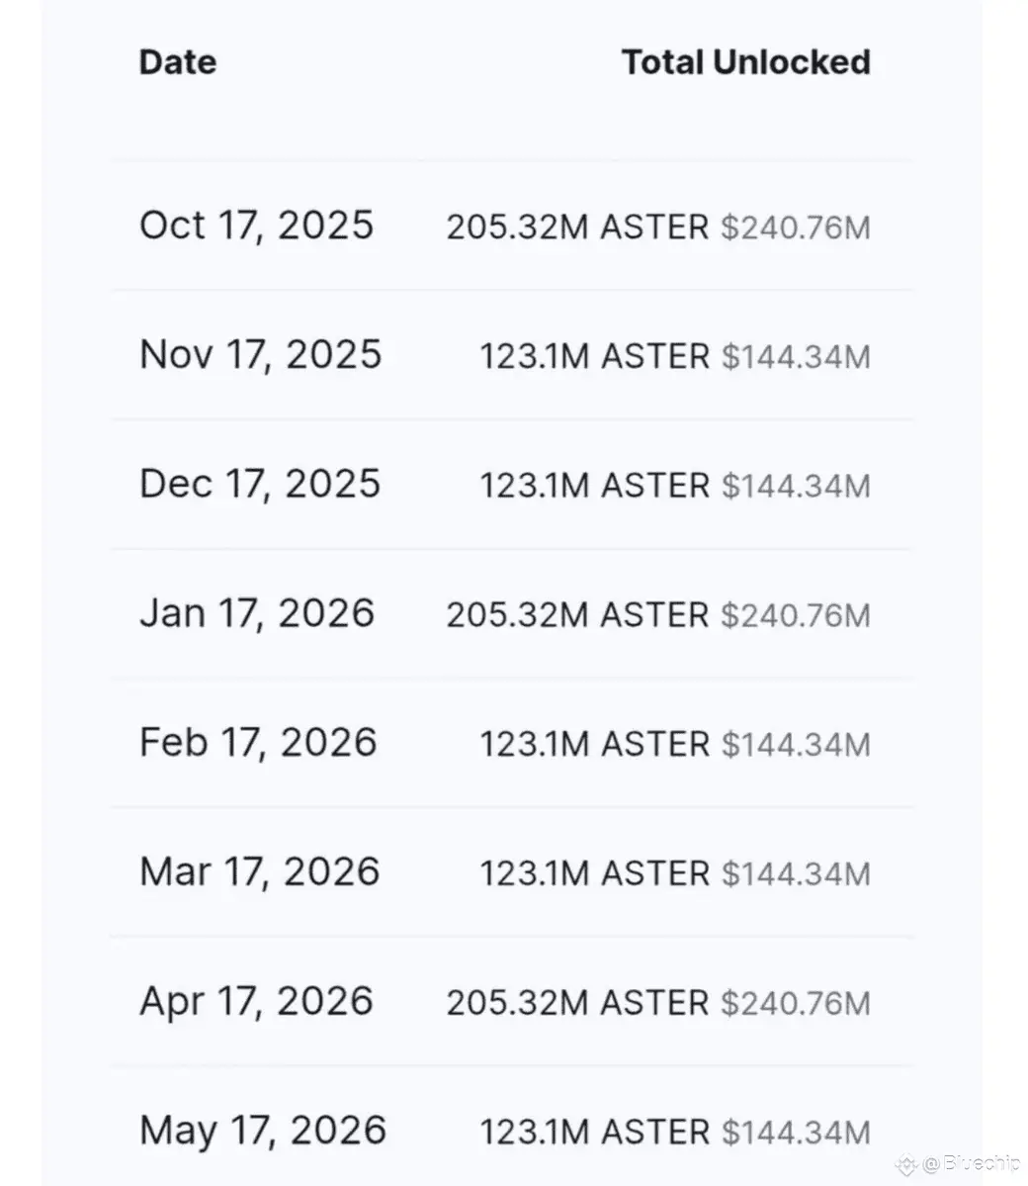Click the 123.1M ASTER amount for Nov 17, 2025

tap(595, 356)
